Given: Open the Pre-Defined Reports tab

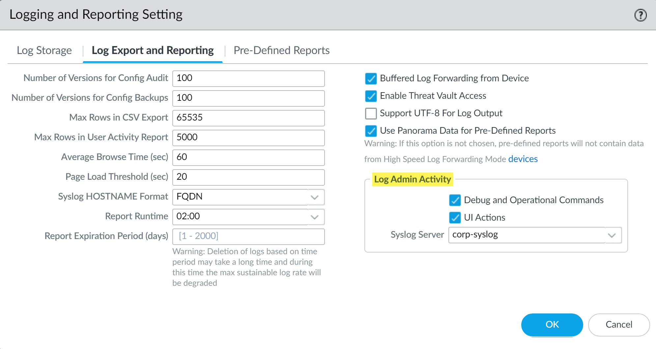Looking at the screenshot, I should (281, 50).
